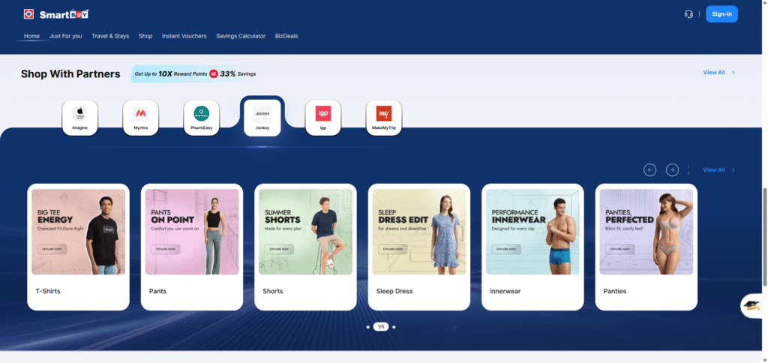Viewport: 768px width, 363px height.
Task: Click the pagination dot after 1/6
Action: click(394, 327)
